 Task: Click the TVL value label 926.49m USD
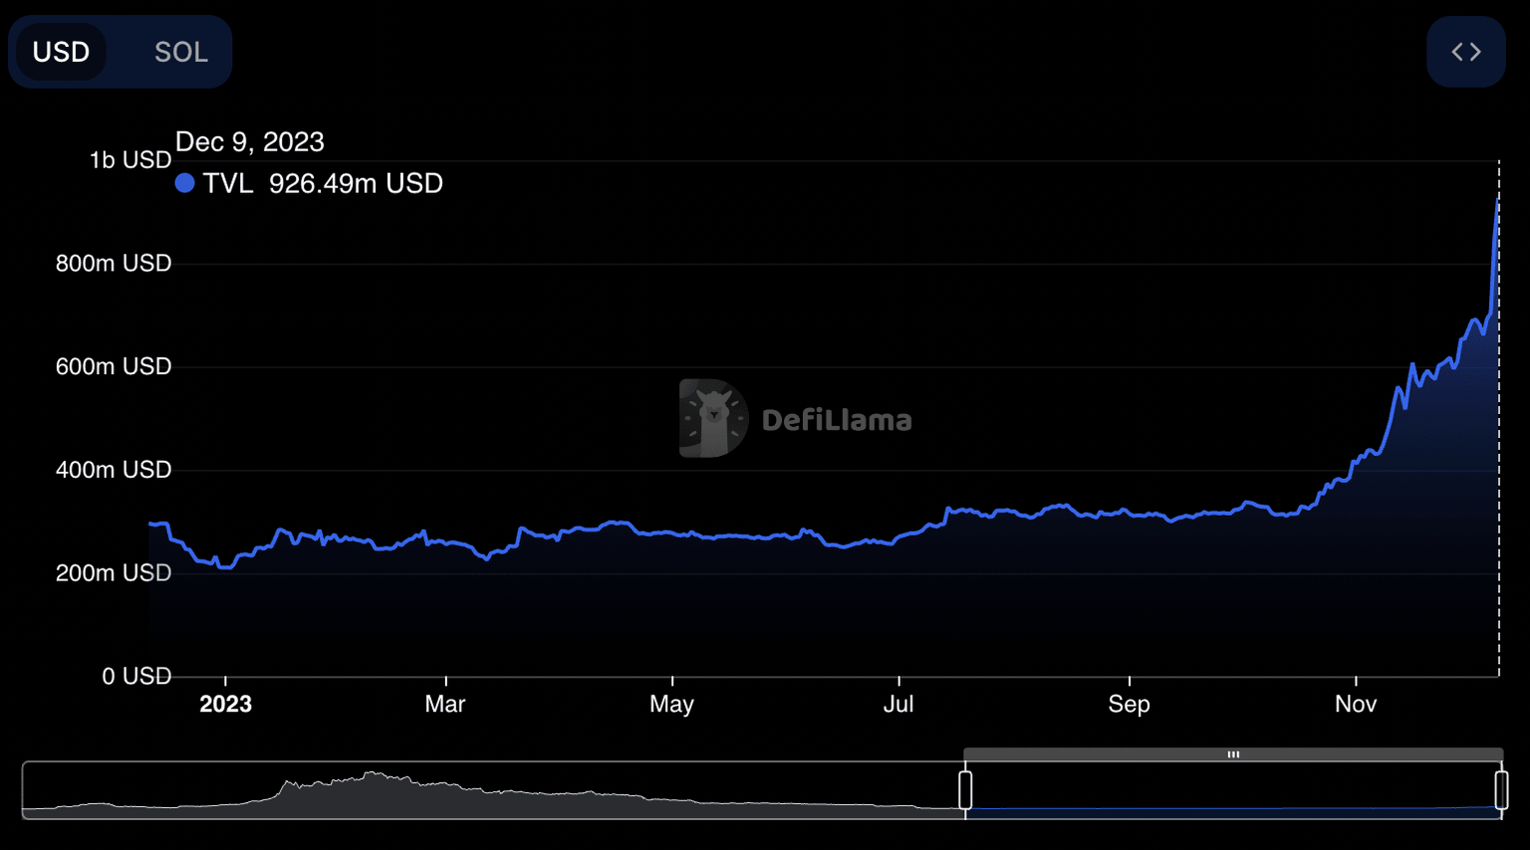coord(358,183)
